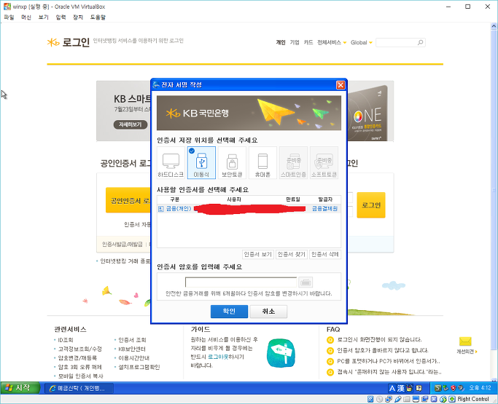Click VirtualBox green arrow keyboard capture icon

[452, 399]
